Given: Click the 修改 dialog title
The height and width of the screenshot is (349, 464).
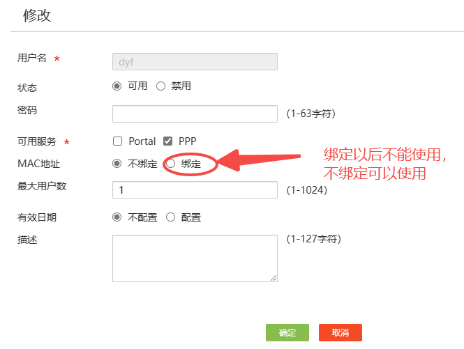Looking at the screenshot, I should 37,16.
